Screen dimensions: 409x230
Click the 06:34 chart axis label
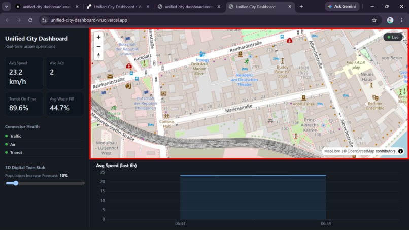326,224
